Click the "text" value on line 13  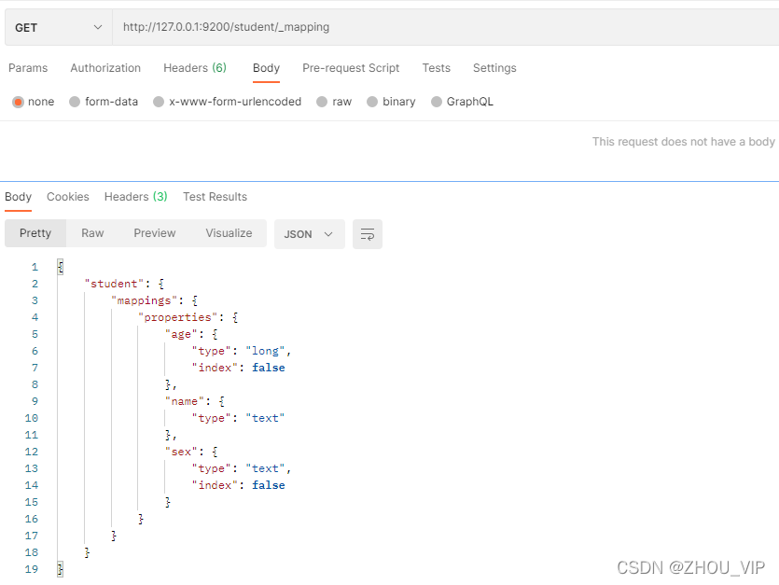pos(265,468)
